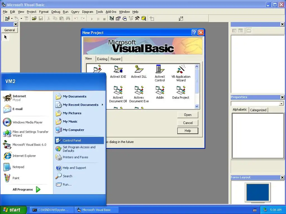Screen dimensions: 286x214
Task: Open the Properties object combo box dropdown
Action: [x=281, y=104]
